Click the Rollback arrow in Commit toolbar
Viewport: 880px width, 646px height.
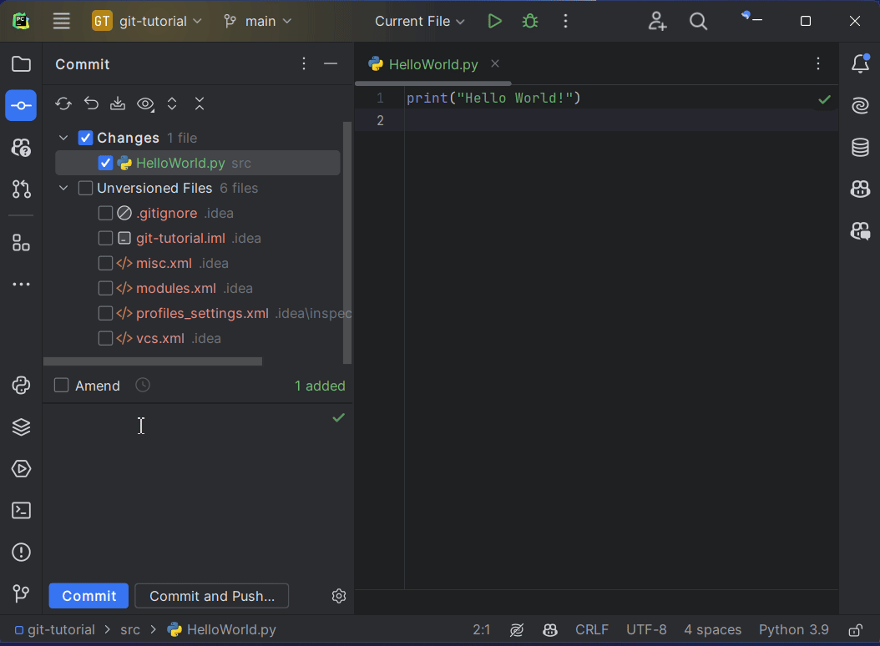coord(91,103)
